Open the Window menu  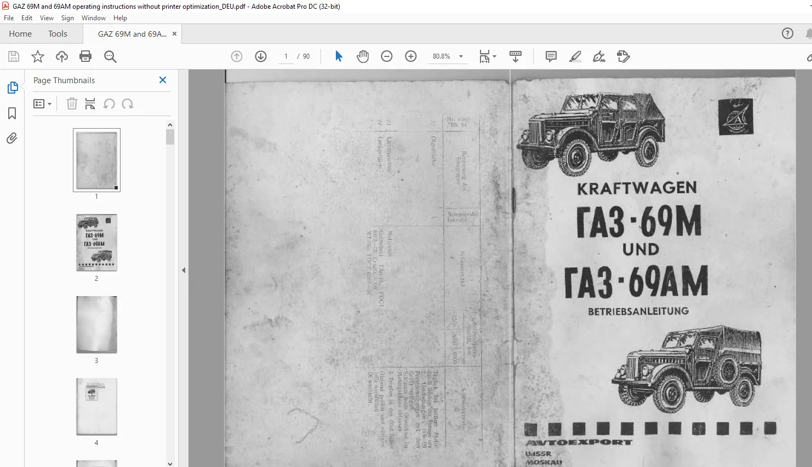pyautogui.click(x=94, y=18)
